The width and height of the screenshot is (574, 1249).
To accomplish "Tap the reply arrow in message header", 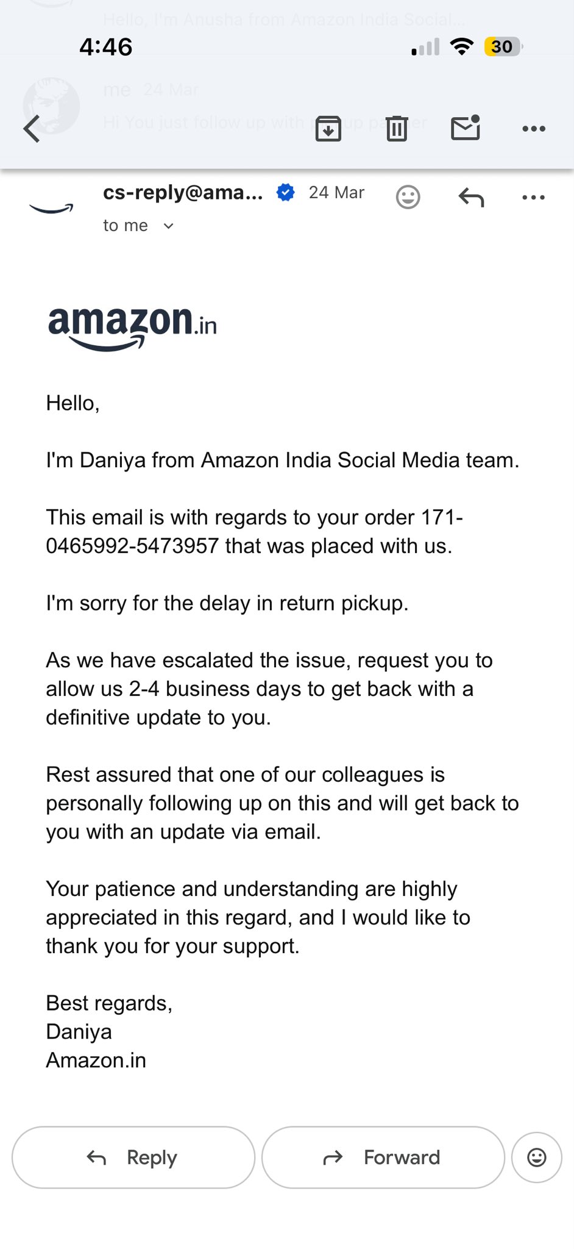I will tap(471, 197).
